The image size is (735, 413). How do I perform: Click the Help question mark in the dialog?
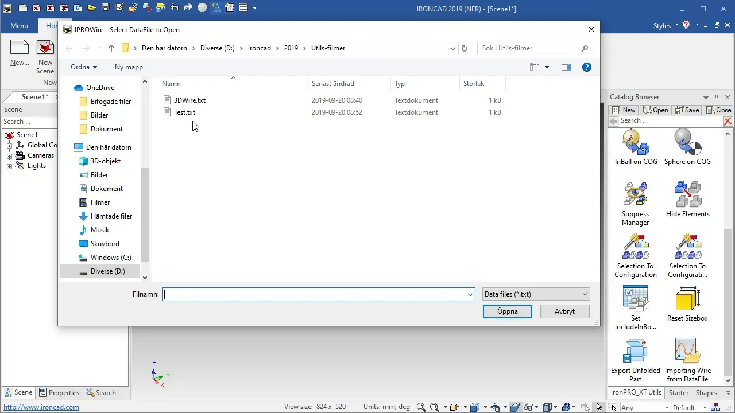pyautogui.click(x=587, y=67)
